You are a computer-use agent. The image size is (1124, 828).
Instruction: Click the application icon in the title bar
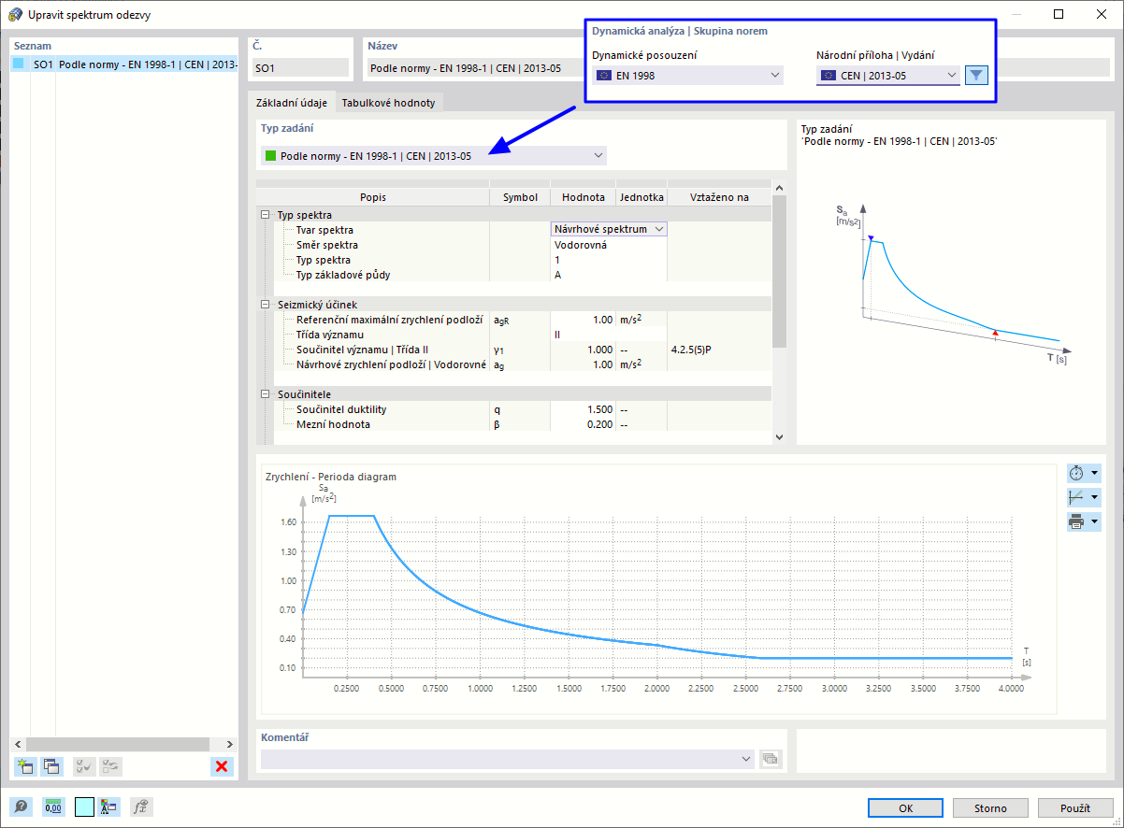16,15
